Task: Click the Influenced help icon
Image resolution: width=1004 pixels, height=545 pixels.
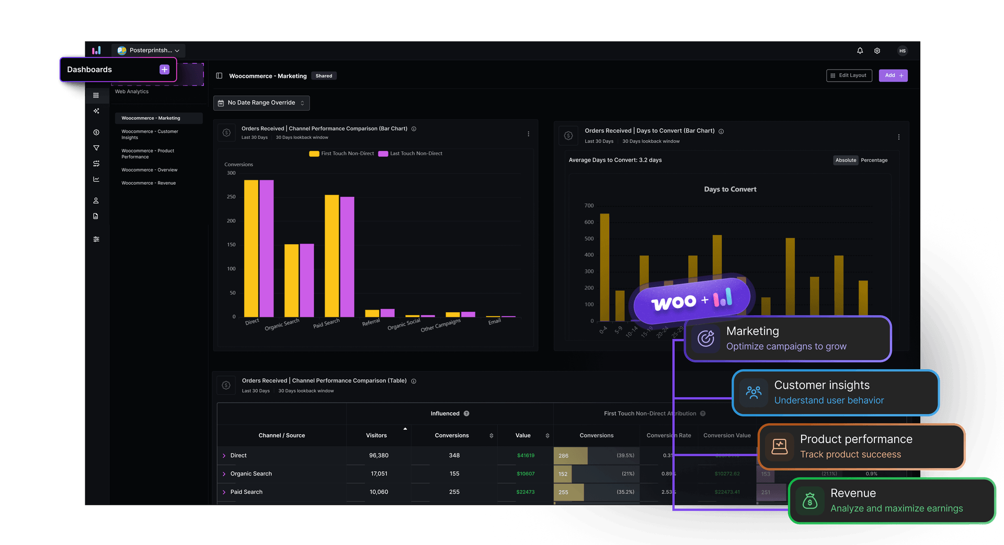Action: pos(466,414)
